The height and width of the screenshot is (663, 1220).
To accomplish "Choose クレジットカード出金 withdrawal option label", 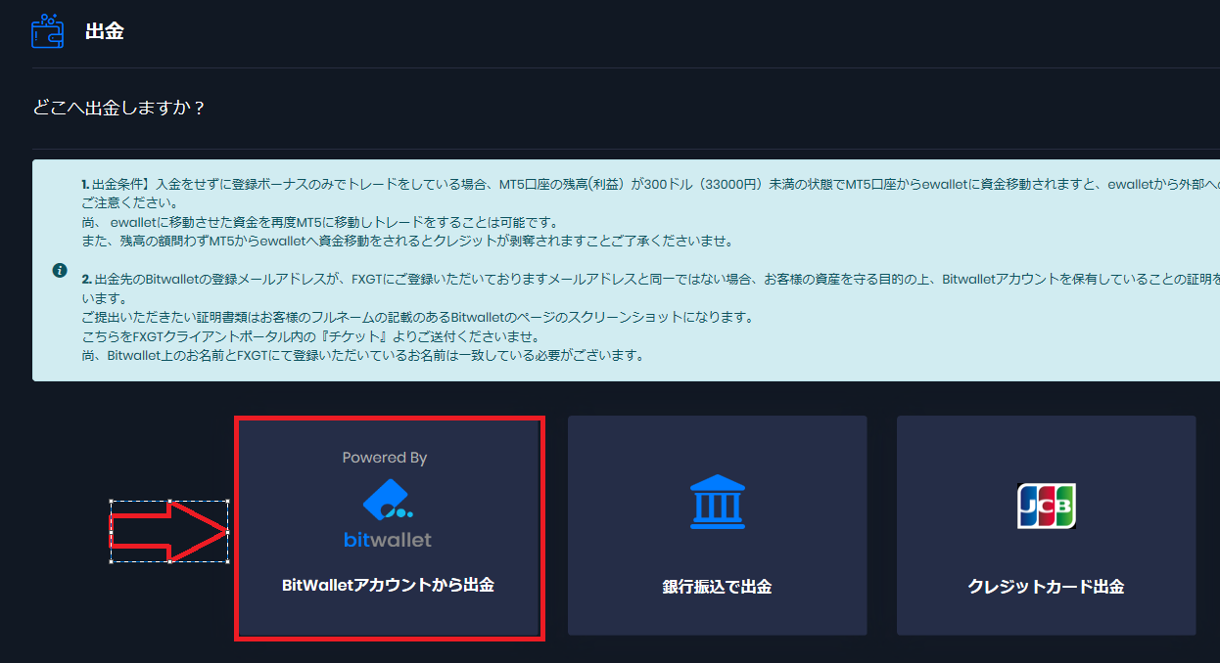I will coord(1046,587).
